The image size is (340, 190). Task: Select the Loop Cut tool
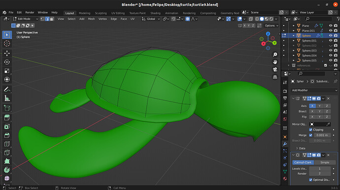pos(7,144)
